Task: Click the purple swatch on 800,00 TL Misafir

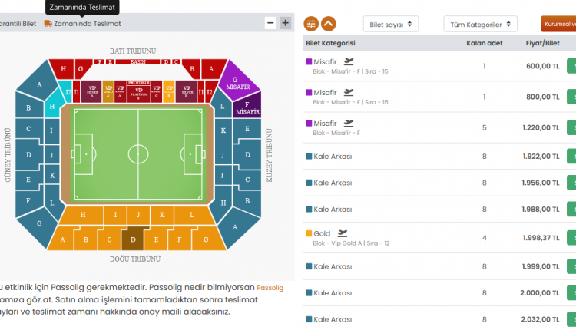Action: pyautogui.click(x=309, y=92)
